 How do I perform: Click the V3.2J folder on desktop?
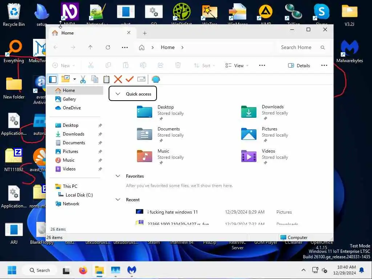click(x=349, y=15)
